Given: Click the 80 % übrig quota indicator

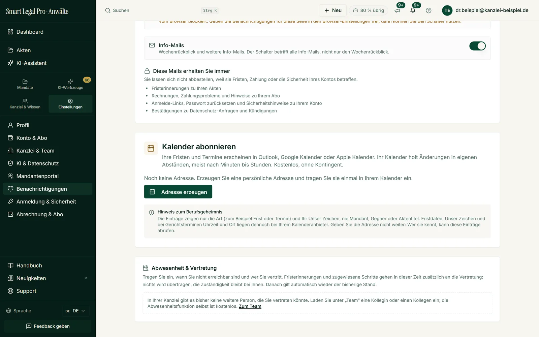Looking at the screenshot, I should 369,10.
